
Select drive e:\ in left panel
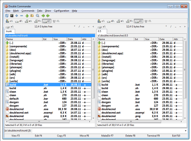click(28, 21)
